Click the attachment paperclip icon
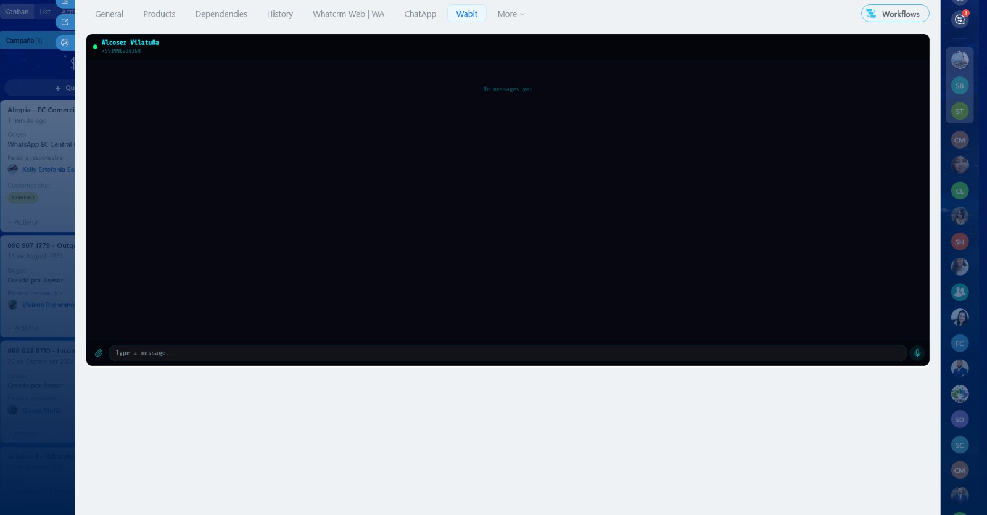Viewport: 987px width, 515px height. [x=99, y=353]
